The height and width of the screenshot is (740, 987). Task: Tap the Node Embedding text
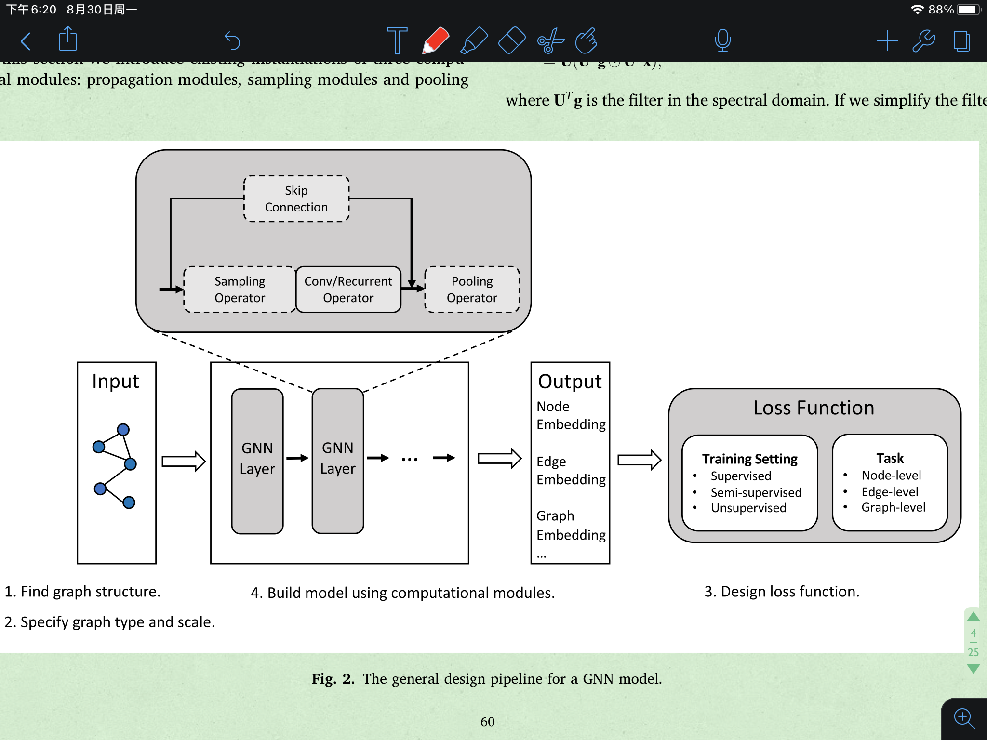(571, 415)
